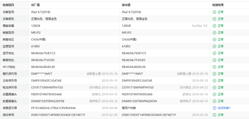Click the 检测结果 column header
This screenshot has width=249, height=119.
tap(218, 5)
